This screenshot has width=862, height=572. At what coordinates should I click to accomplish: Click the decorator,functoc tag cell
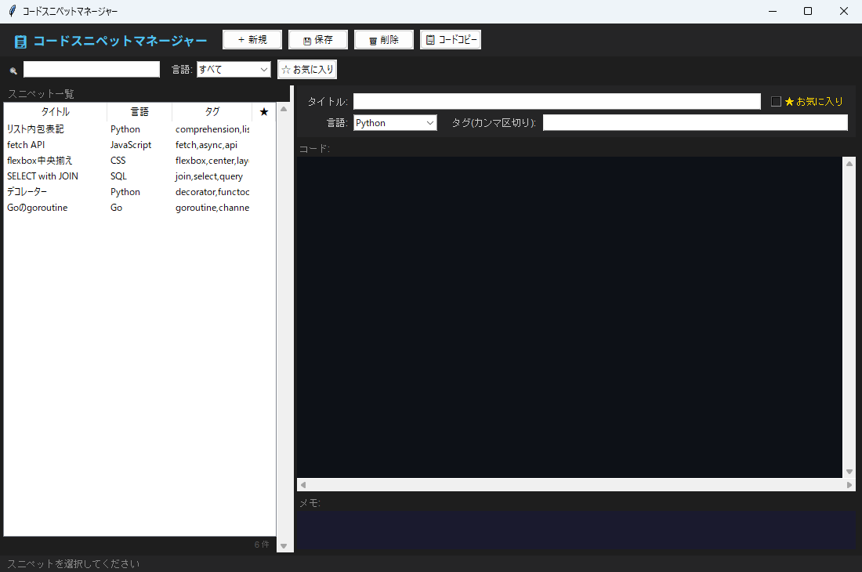point(212,192)
